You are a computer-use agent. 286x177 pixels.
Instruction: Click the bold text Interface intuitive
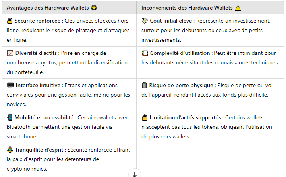coord(38,85)
